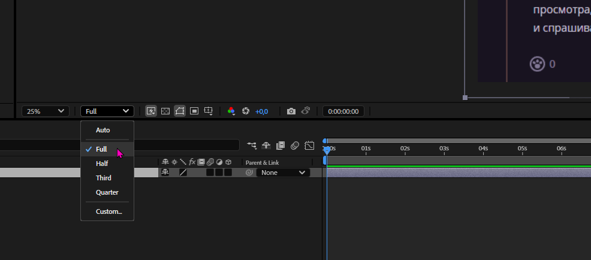Open Composition Mini-Flowchart icon
The width and height of the screenshot is (591, 260).
click(251, 146)
